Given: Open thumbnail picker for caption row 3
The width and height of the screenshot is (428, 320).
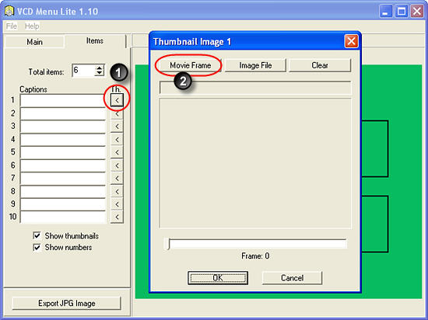Looking at the screenshot, I should [x=117, y=127].
